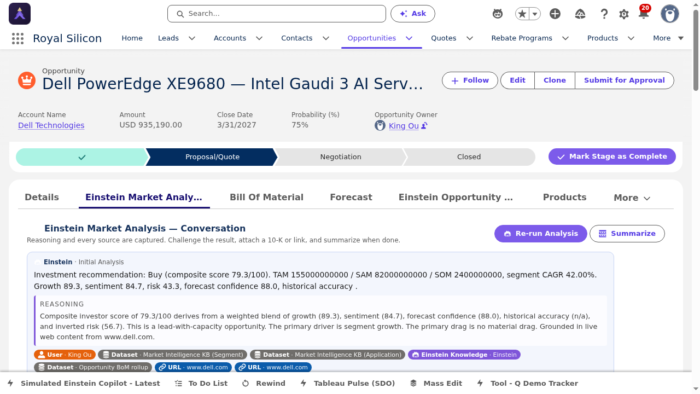
Task: Click the completed stage checkmark step
Action: 81,157
